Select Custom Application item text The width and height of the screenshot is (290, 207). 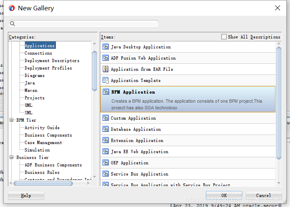(133, 118)
